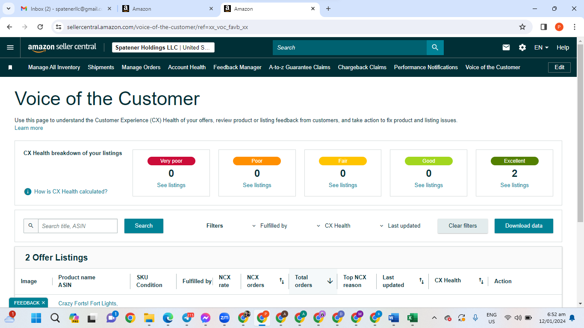Viewport: 584px width, 328px height.
Task: See listings under the Poor card
Action: pos(257,185)
